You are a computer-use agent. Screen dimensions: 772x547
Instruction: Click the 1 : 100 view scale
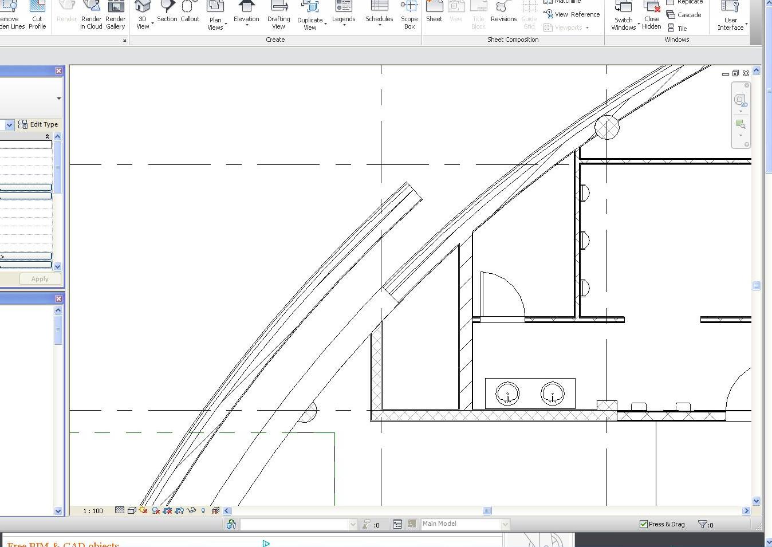(93, 511)
